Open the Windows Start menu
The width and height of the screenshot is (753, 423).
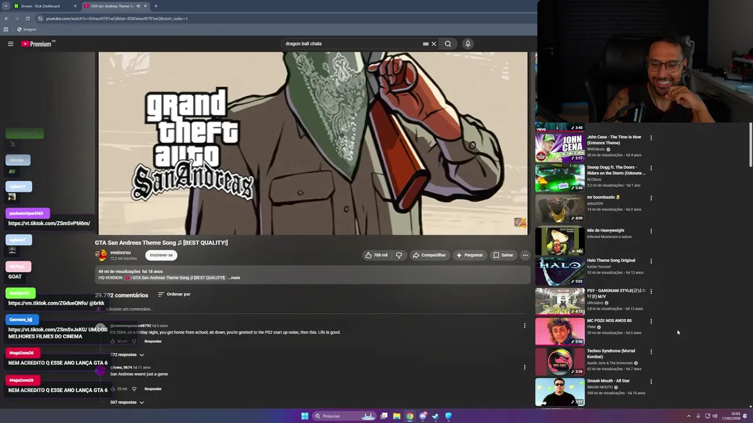coord(305,416)
